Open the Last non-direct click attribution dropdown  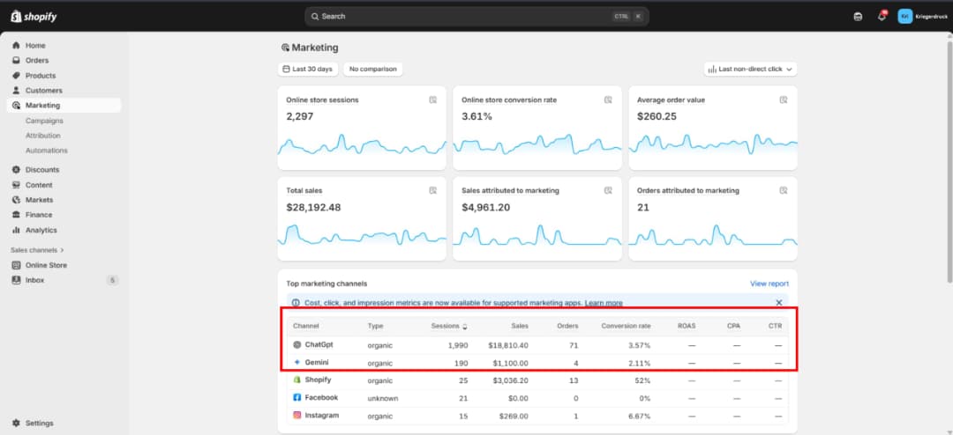tap(751, 70)
